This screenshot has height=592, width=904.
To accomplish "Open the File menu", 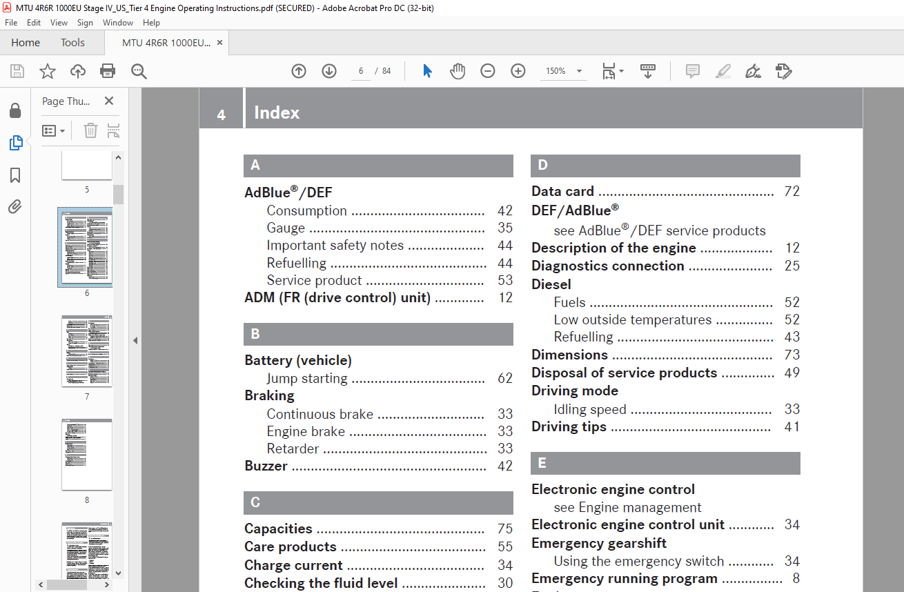I will pos(11,23).
